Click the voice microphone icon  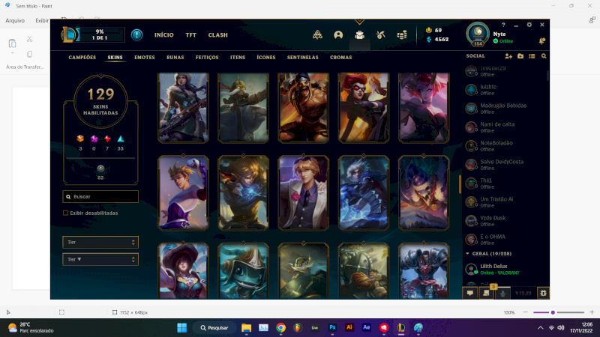[x=502, y=293]
